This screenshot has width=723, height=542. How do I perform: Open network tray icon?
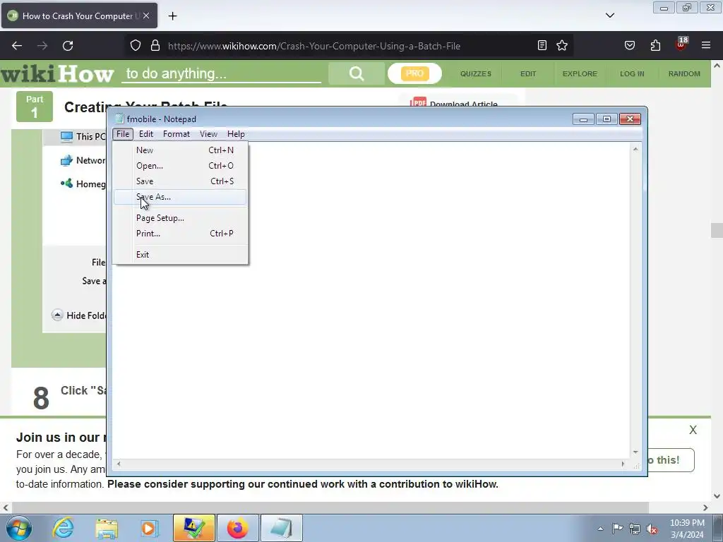(635, 529)
